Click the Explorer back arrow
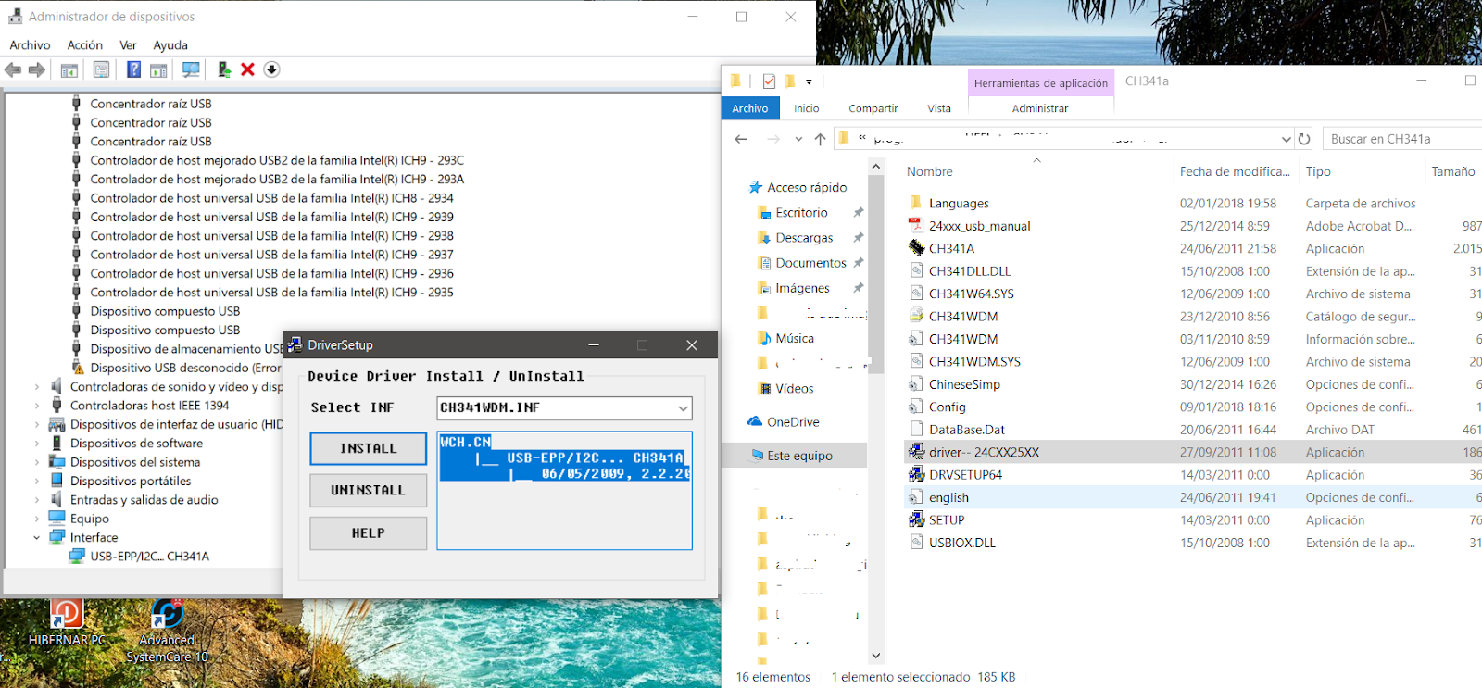 [x=741, y=139]
